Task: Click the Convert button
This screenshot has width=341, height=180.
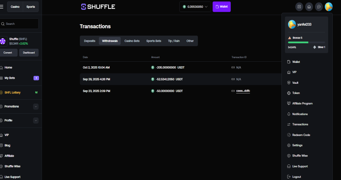Action: pyautogui.click(x=8, y=53)
